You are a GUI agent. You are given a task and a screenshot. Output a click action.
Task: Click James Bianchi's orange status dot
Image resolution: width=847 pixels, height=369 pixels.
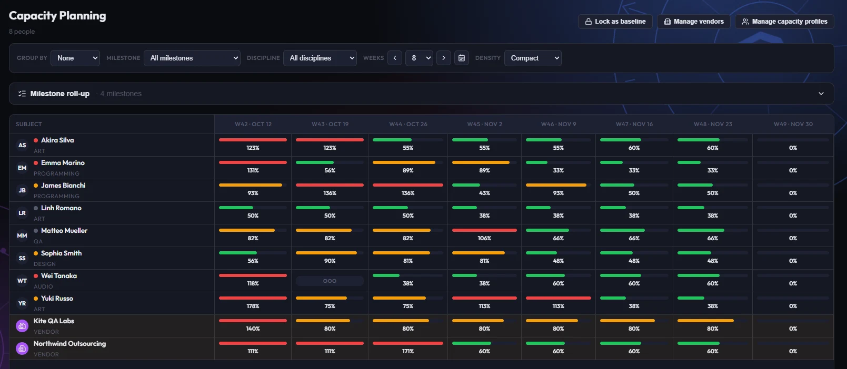pyautogui.click(x=36, y=186)
